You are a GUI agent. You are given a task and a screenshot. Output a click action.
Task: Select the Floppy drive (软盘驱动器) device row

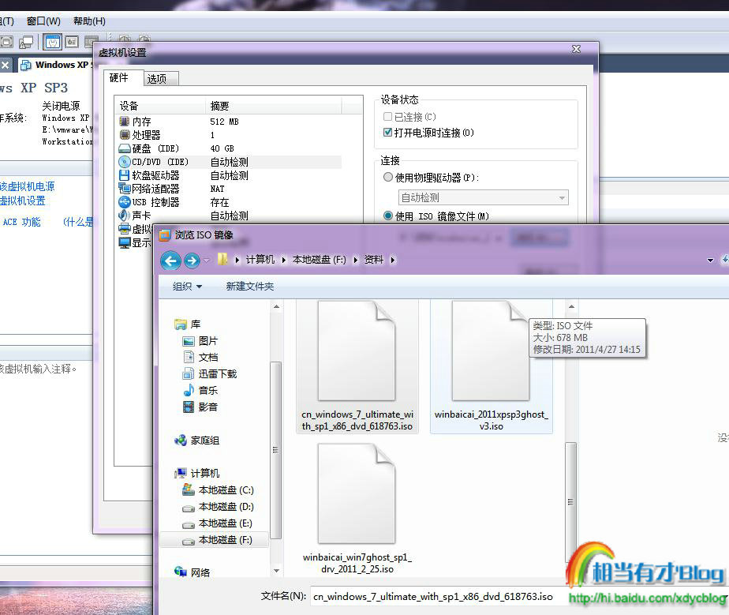point(230,175)
